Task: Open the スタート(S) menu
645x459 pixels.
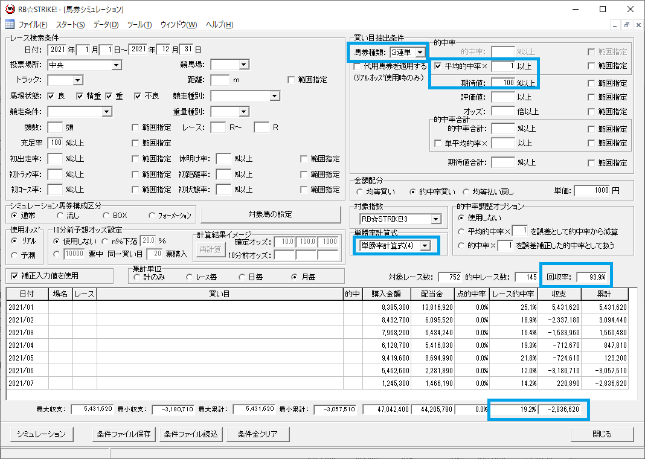Action: pyautogui.click(x=70, y=25)
